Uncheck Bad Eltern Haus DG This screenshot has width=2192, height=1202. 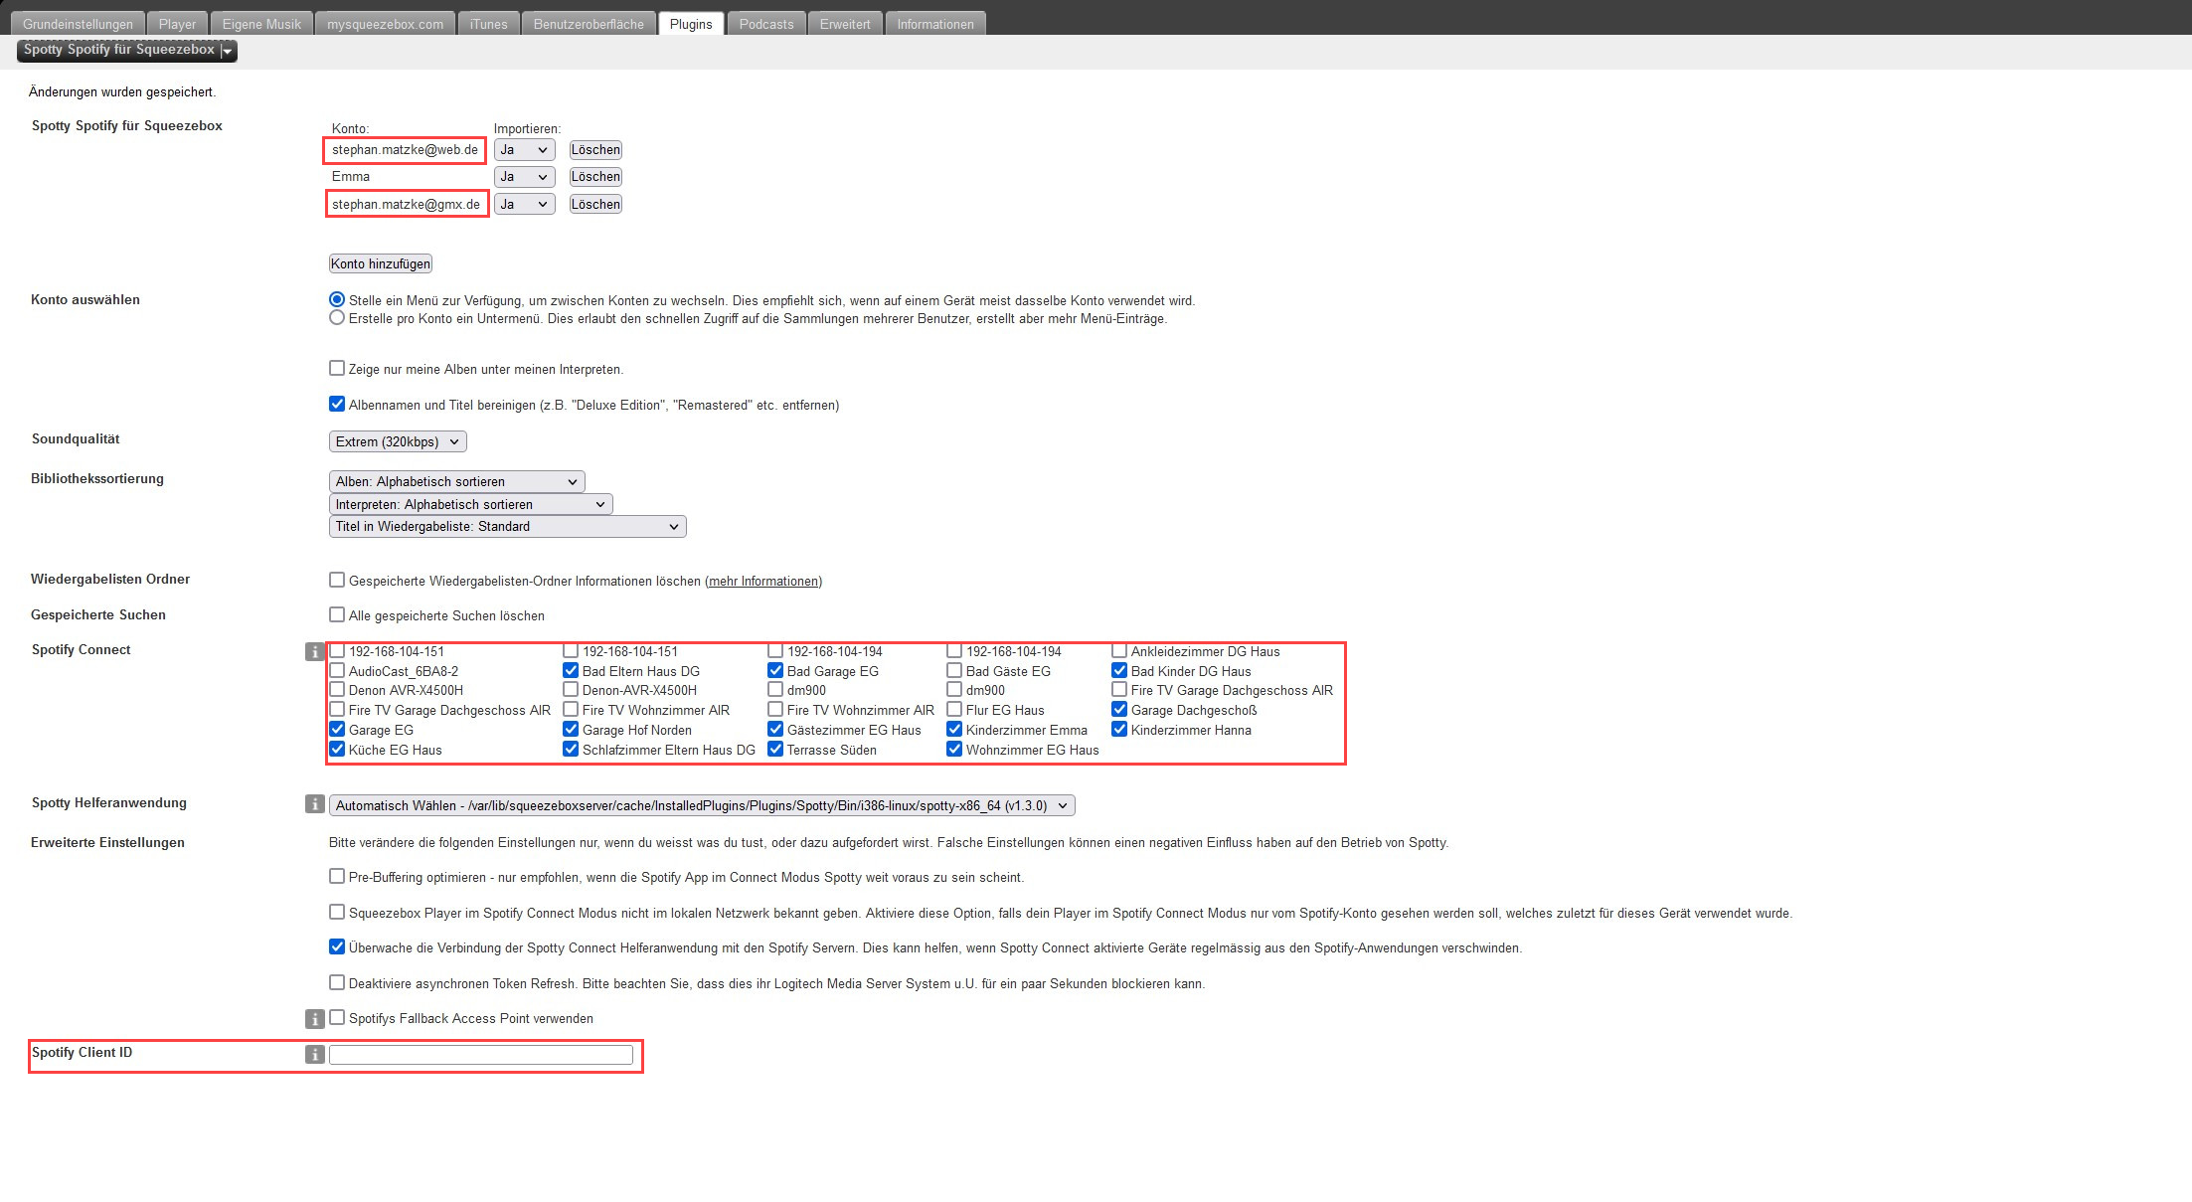[571, 670]
